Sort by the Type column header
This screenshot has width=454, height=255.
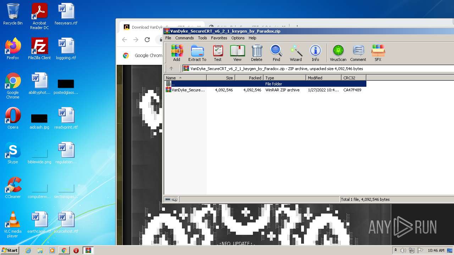pyautogui.click(x=284, y=78)
